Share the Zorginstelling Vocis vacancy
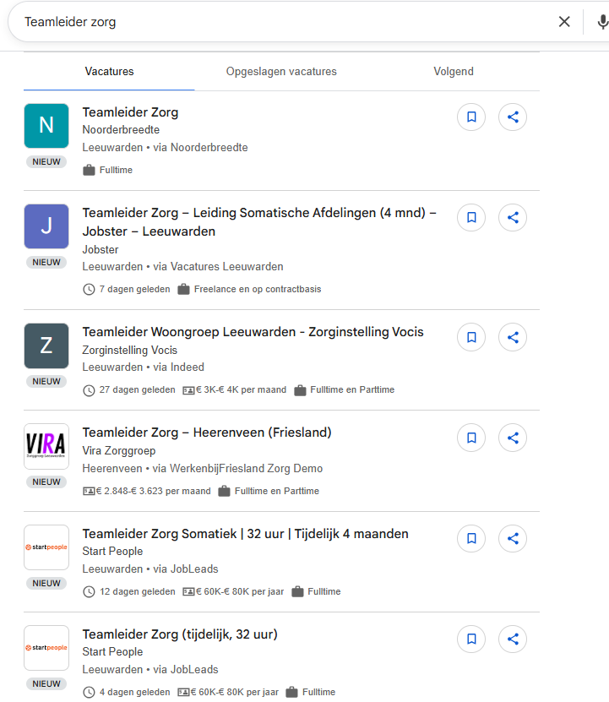Image resolution: width=609 pixels, height=702 pixels. (x=513, y=337)
